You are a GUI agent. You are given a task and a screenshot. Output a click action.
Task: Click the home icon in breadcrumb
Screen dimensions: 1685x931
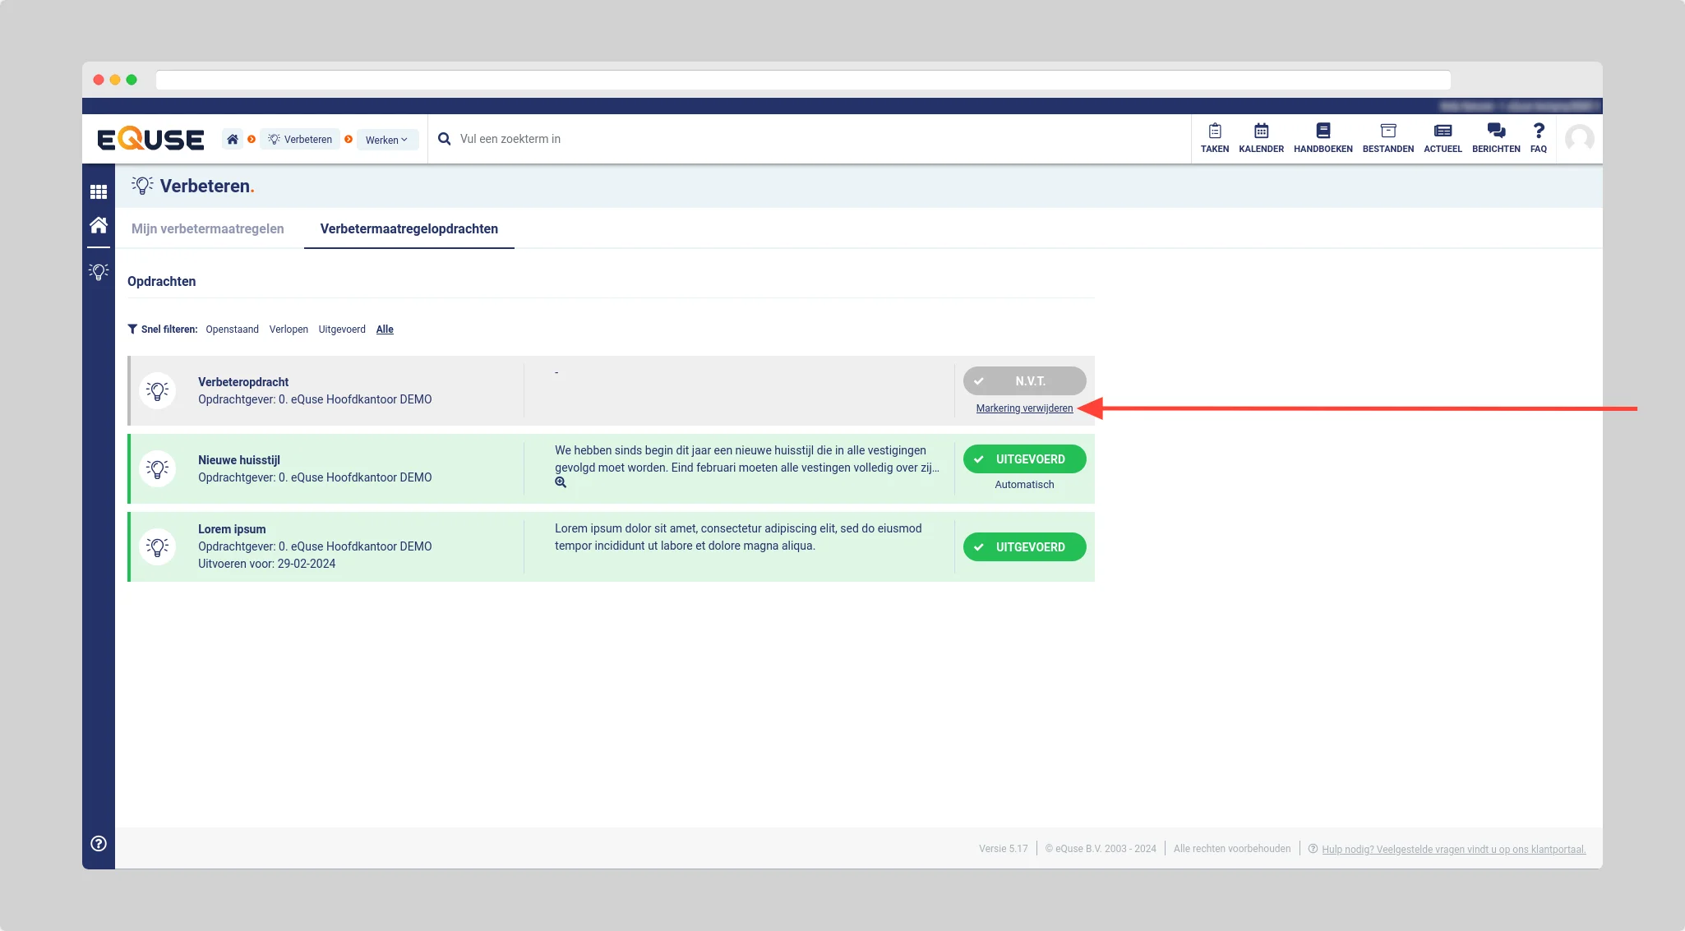(x=233, y=140)
